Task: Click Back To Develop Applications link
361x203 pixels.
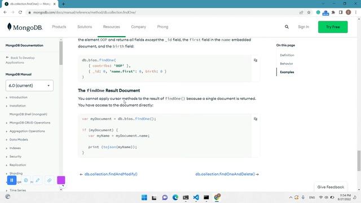Action: pyautogui.click(x=20, y=60)
